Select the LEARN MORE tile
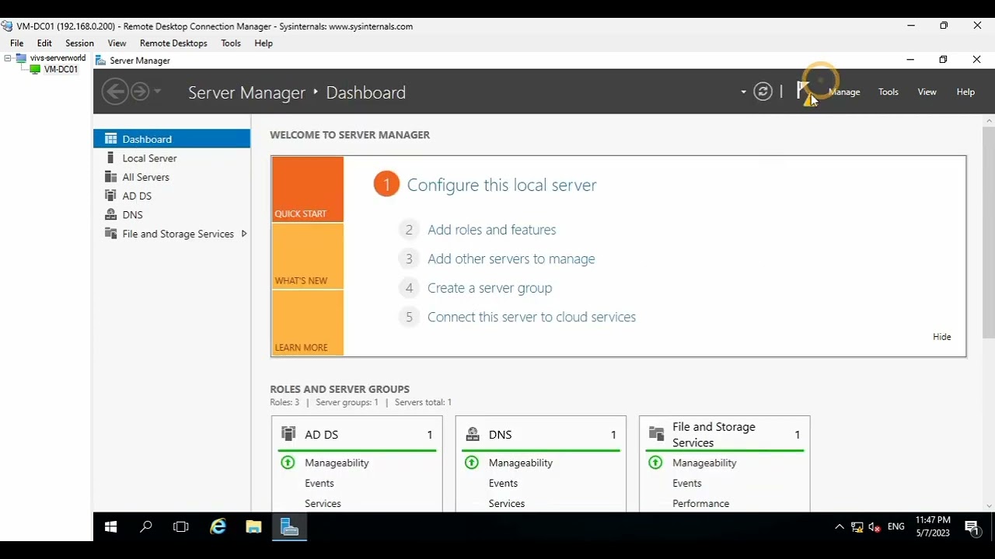The width and height of the screenshot is (995, 559). 307,323
